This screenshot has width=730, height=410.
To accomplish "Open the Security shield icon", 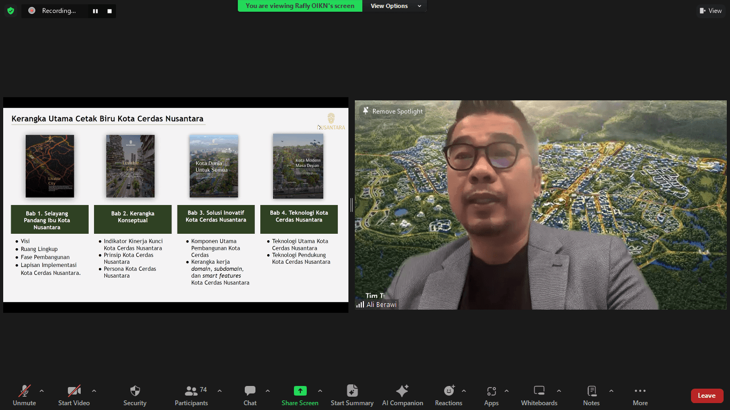I will pyautogui.click(x=135, y=391).
